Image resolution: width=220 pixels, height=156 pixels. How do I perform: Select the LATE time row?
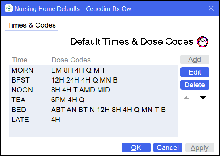click(x=93, y=120)
